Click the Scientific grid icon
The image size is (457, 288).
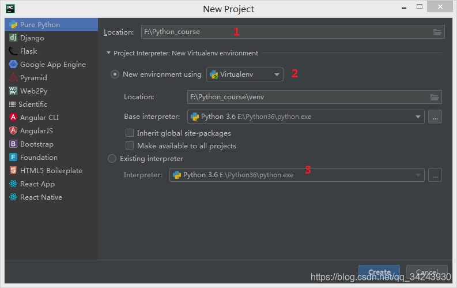tap(12, 104)
